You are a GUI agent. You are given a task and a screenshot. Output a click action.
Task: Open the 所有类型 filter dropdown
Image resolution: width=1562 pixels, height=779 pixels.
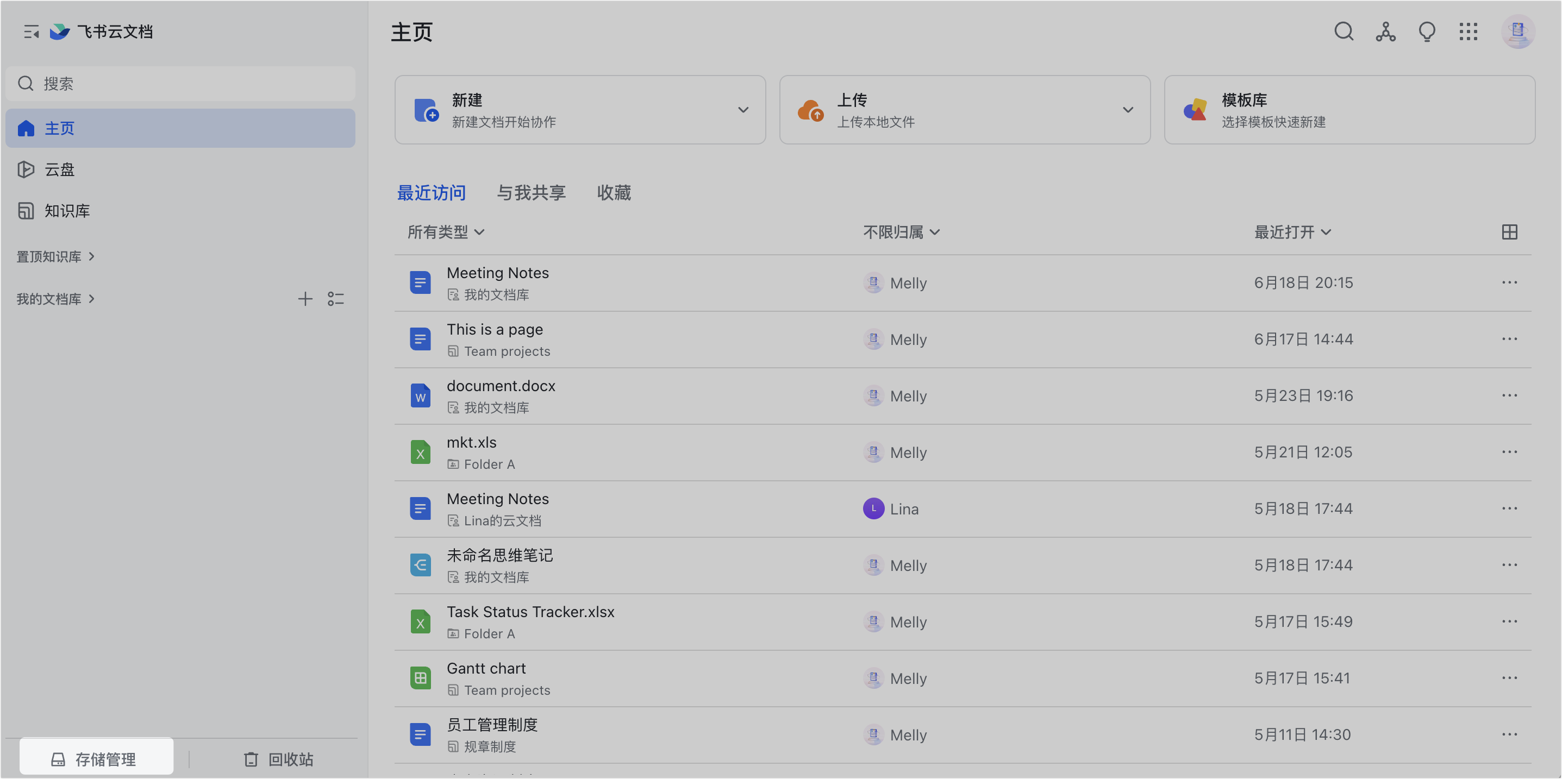446,232
